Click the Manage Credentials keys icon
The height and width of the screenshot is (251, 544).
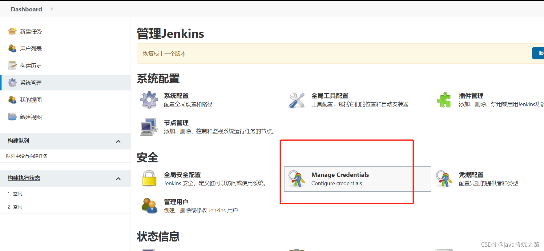[297, 179]
